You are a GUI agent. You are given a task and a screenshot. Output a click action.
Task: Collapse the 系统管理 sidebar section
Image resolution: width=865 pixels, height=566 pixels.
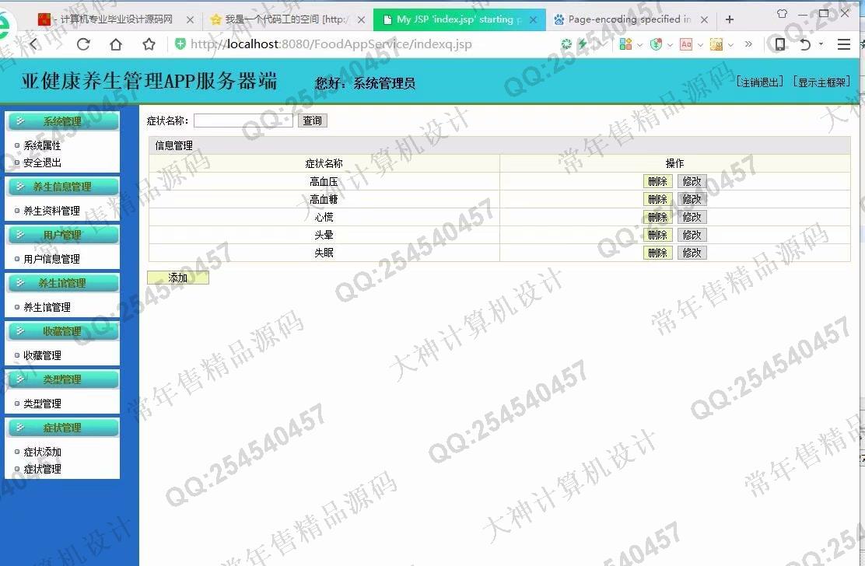tap(62, 122)
